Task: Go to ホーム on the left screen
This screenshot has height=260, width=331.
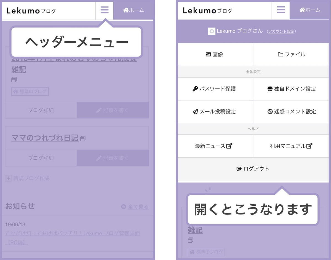Action: pos(134,10)
